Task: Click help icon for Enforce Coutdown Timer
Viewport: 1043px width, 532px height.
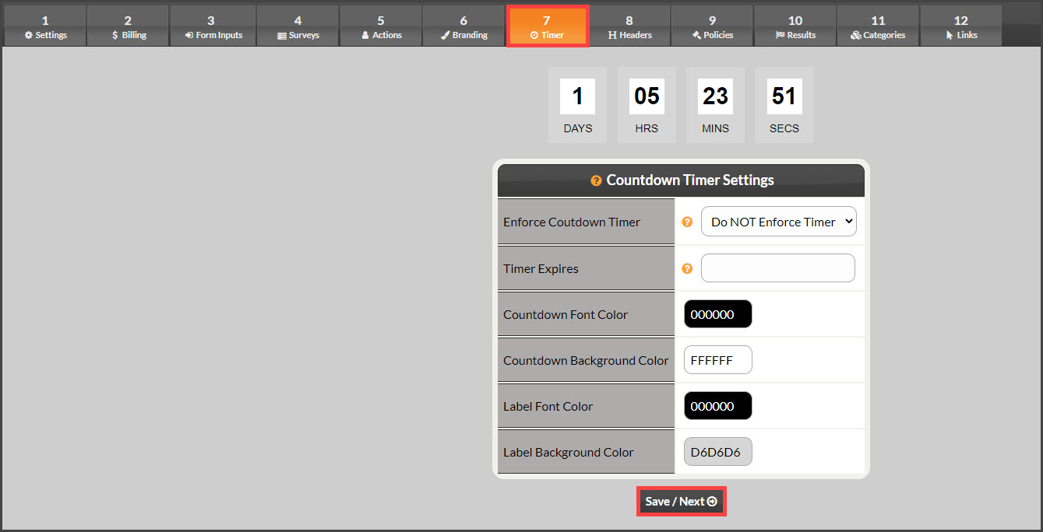Action: click(687, 222)
